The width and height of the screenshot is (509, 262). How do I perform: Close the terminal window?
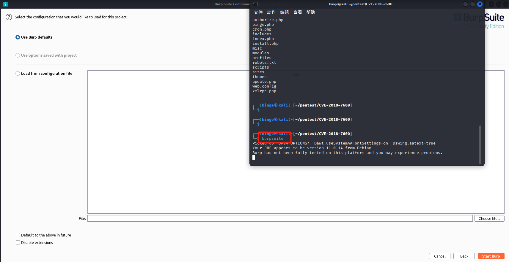point(480,4)
